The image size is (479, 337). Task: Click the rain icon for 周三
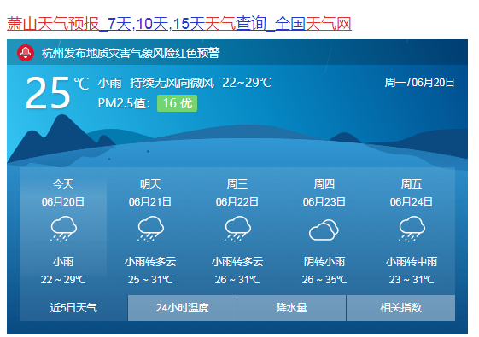click(237, 229)
